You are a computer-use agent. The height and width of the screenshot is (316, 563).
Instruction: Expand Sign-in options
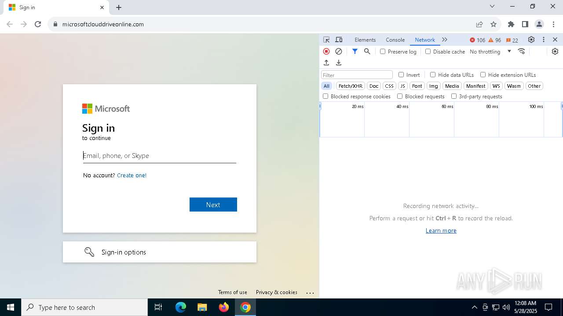pos(160,252)
